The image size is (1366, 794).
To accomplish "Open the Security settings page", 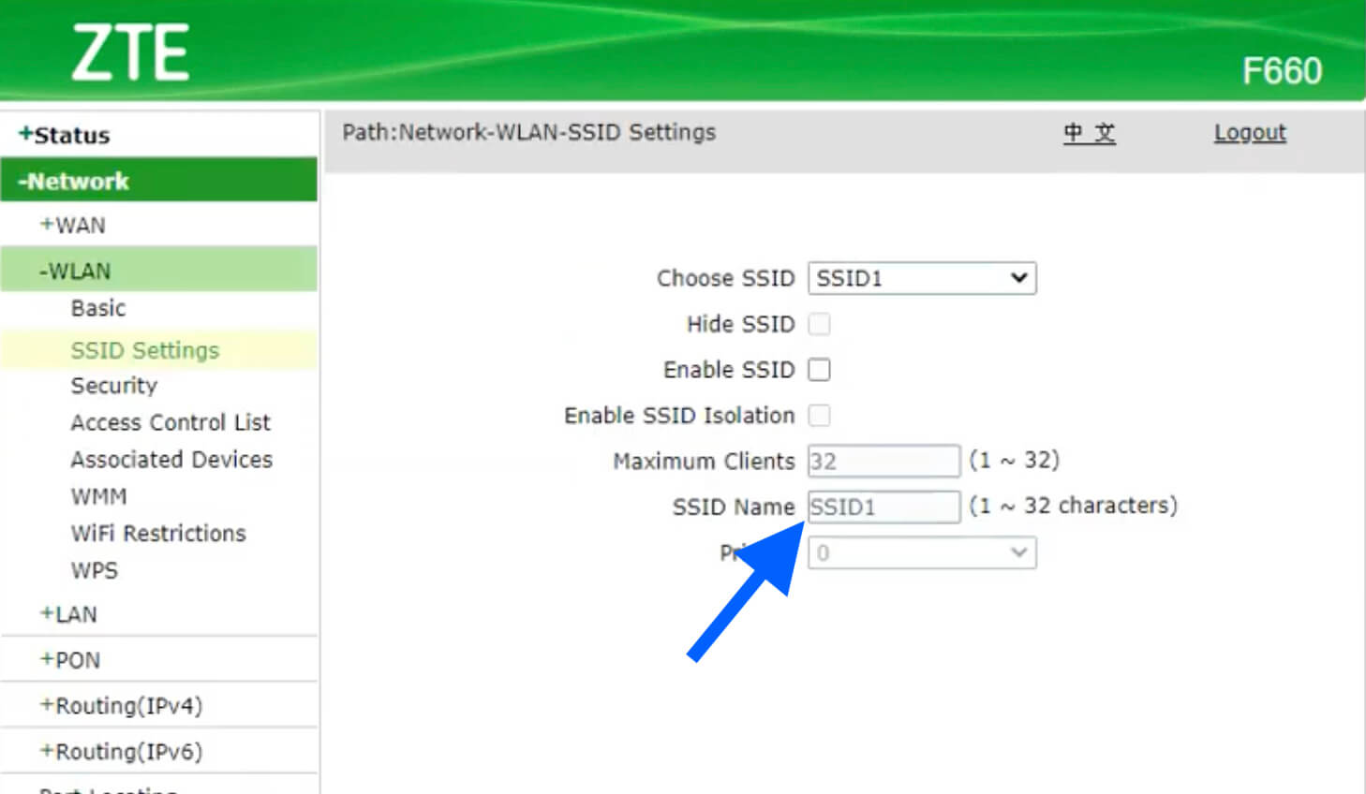I will [x=113, y=386].
